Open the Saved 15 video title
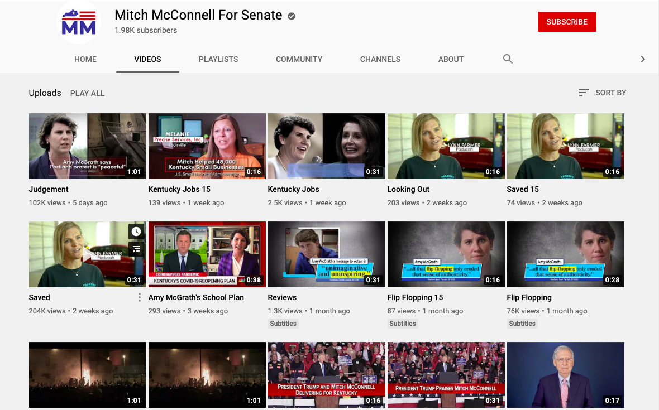The width and height of the screenshot is (659, 410). tap(523, 189)
